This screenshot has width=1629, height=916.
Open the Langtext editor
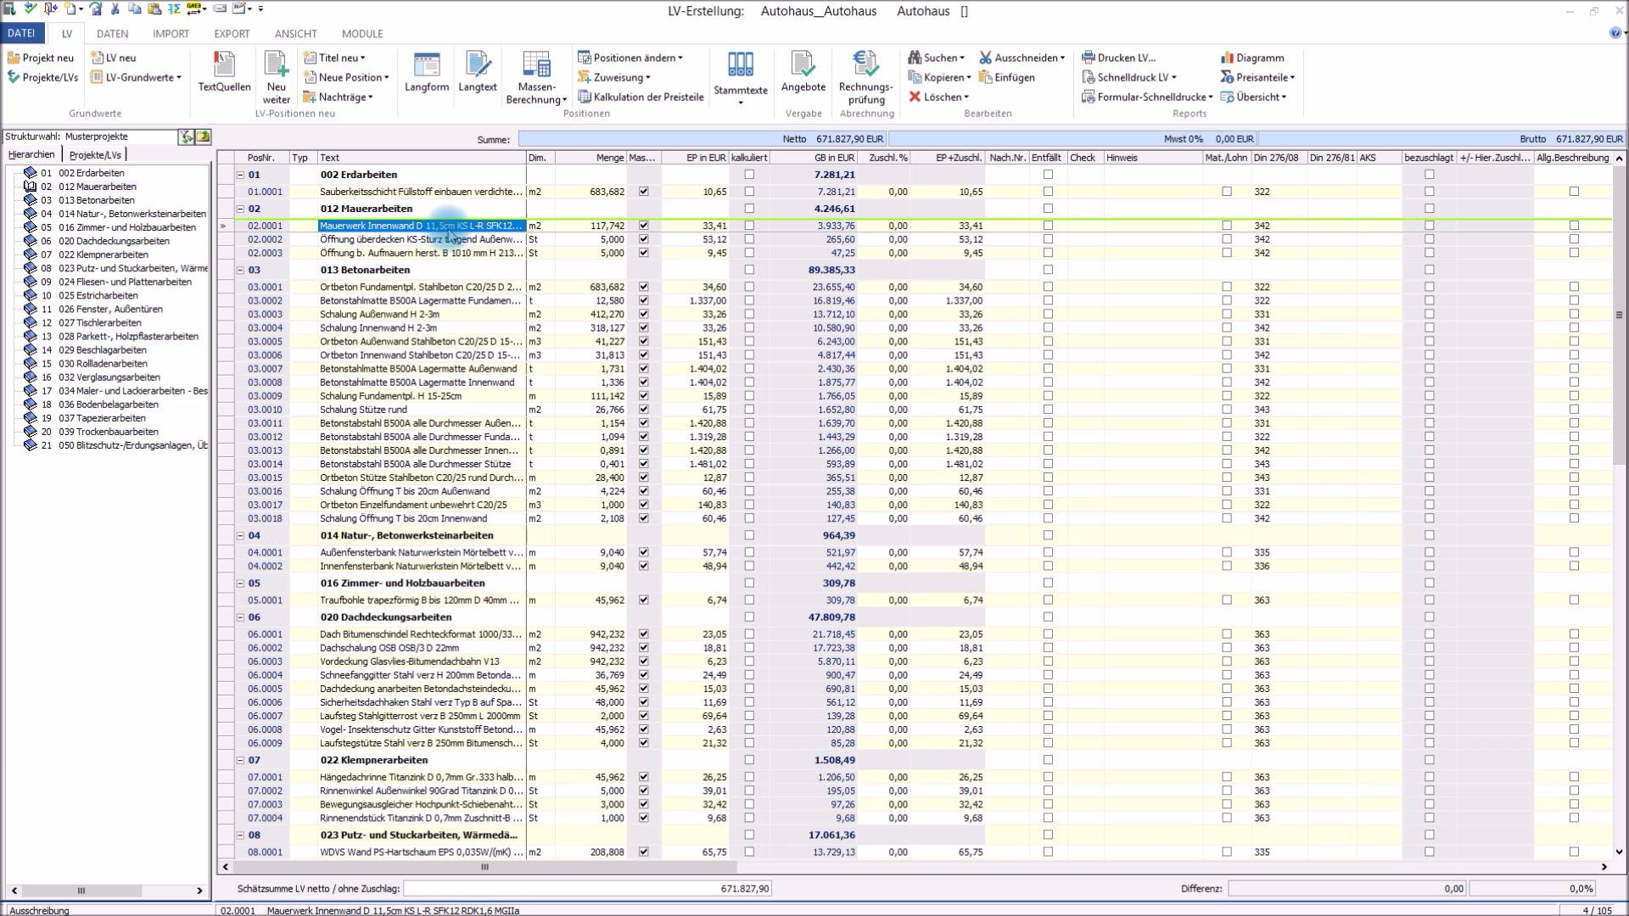[x=478, y=72]
